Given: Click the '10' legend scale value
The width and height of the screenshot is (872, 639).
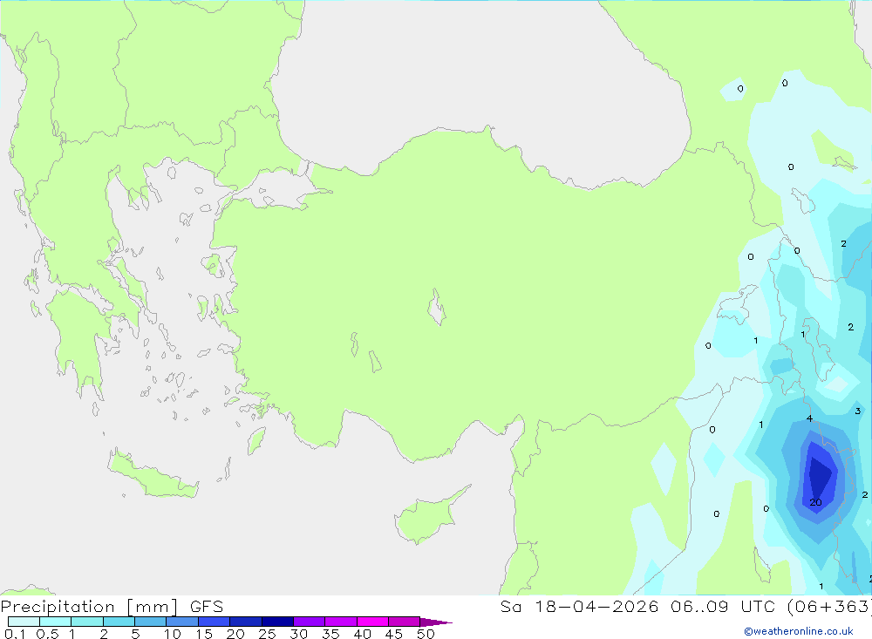Looking at the screenshot, I should click(173, 634).
